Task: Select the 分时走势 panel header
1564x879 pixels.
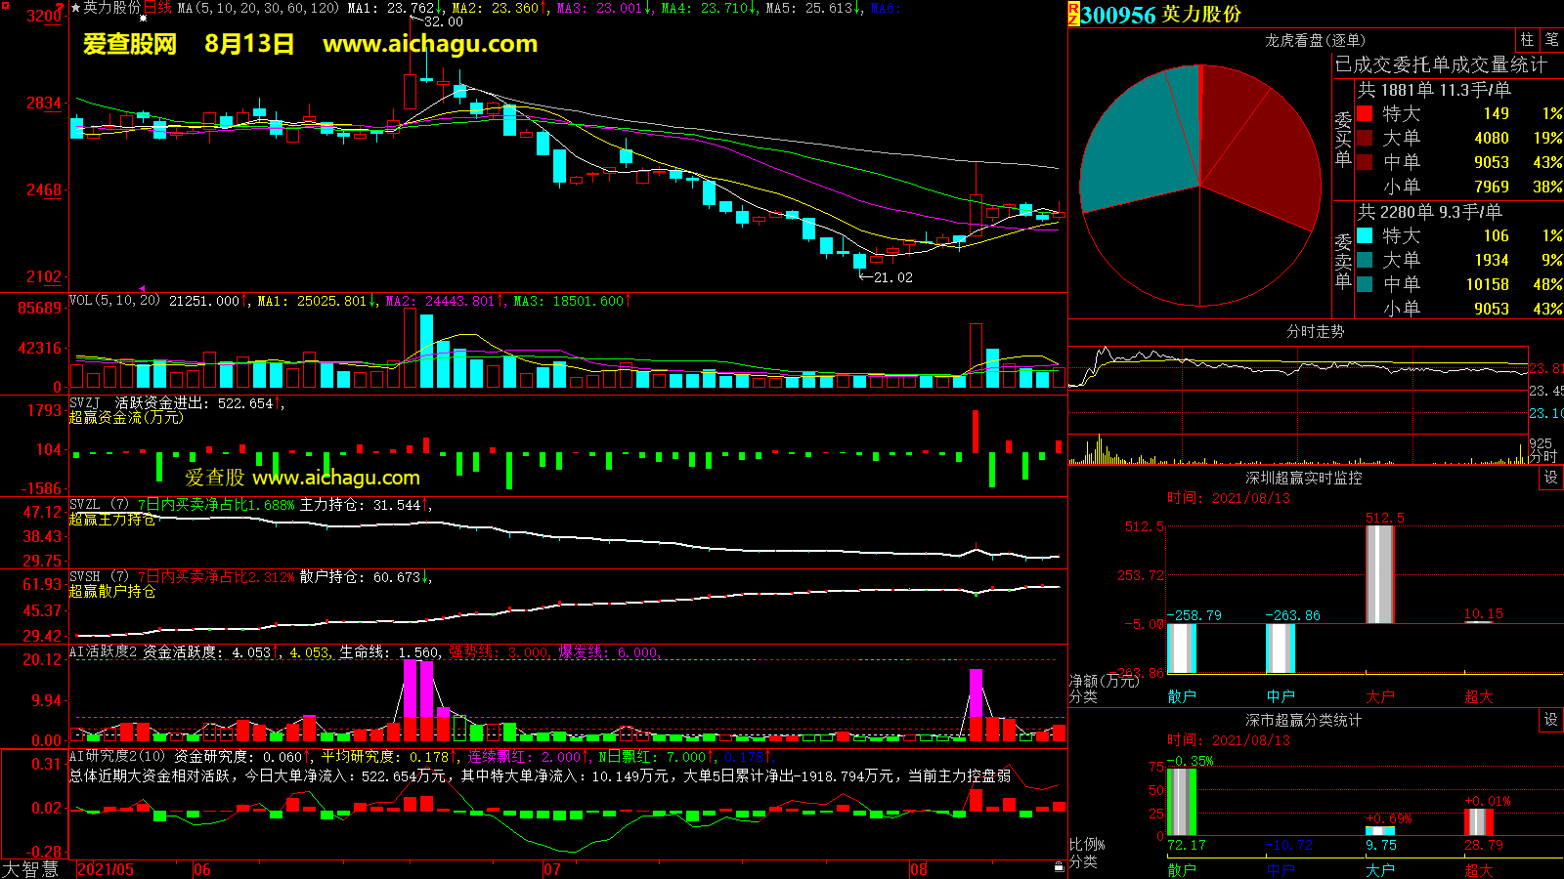Action: click(x=1315, y=332)
